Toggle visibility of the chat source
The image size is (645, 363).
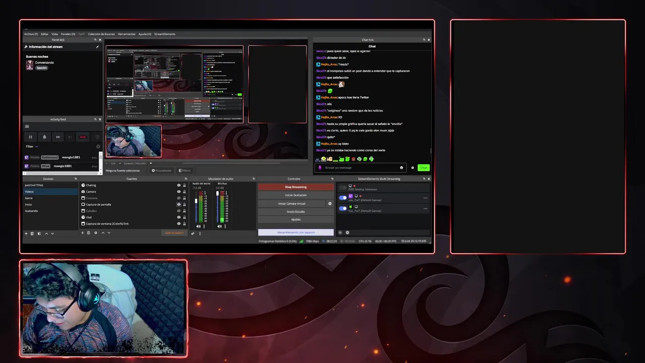tap(179, 217)
